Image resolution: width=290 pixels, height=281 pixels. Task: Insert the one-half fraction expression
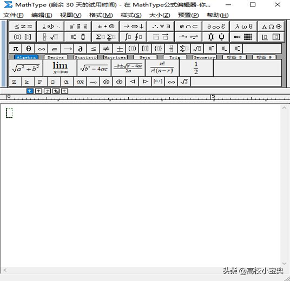point(196,68)
